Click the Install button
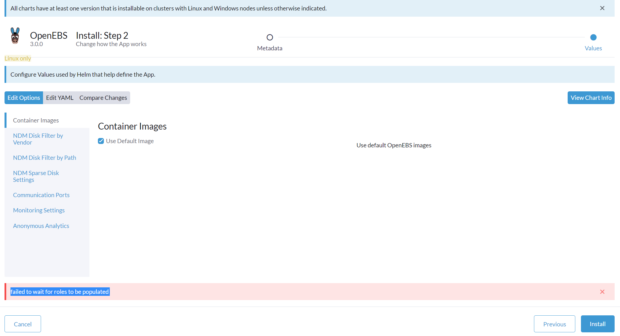This screenshot has height=336, width=620. pyautogui.click(x=597, y=324)
